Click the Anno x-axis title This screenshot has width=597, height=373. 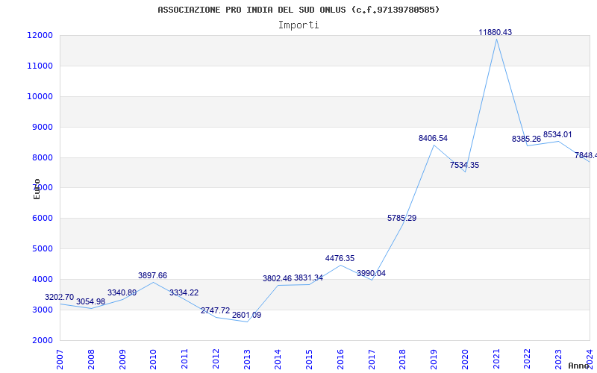[x=578, y=366]
